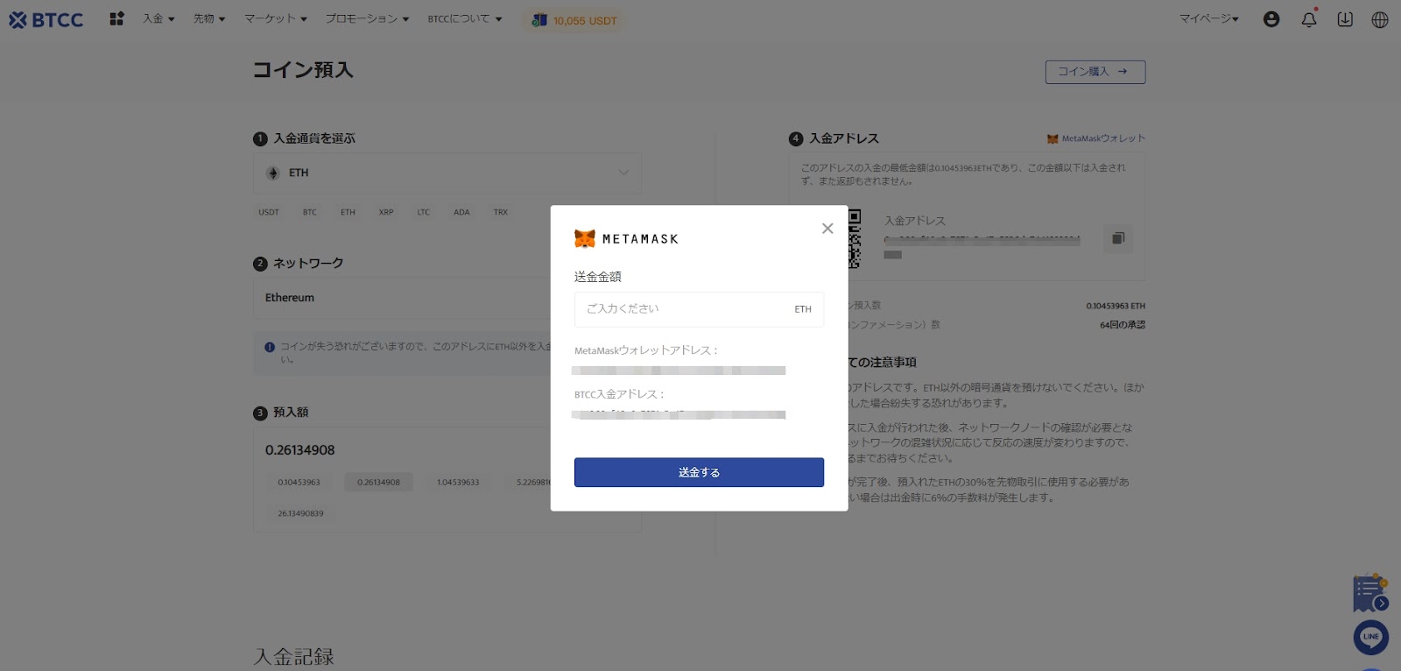Open the apps grid icon
The width and height of the screenshot is (1401, 671).
(116, 18)
